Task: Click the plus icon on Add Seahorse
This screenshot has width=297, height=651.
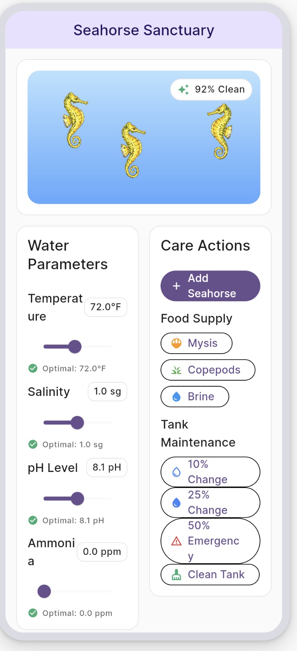Action: point(176,286)
